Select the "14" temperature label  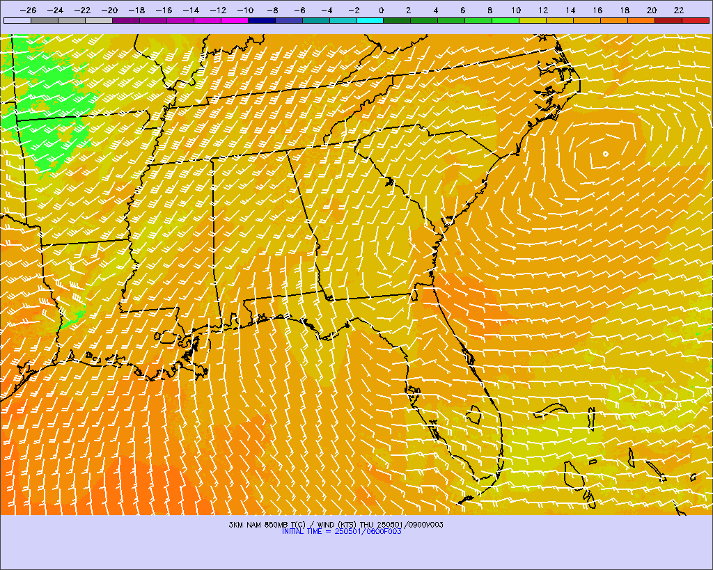tap(571, 10)
